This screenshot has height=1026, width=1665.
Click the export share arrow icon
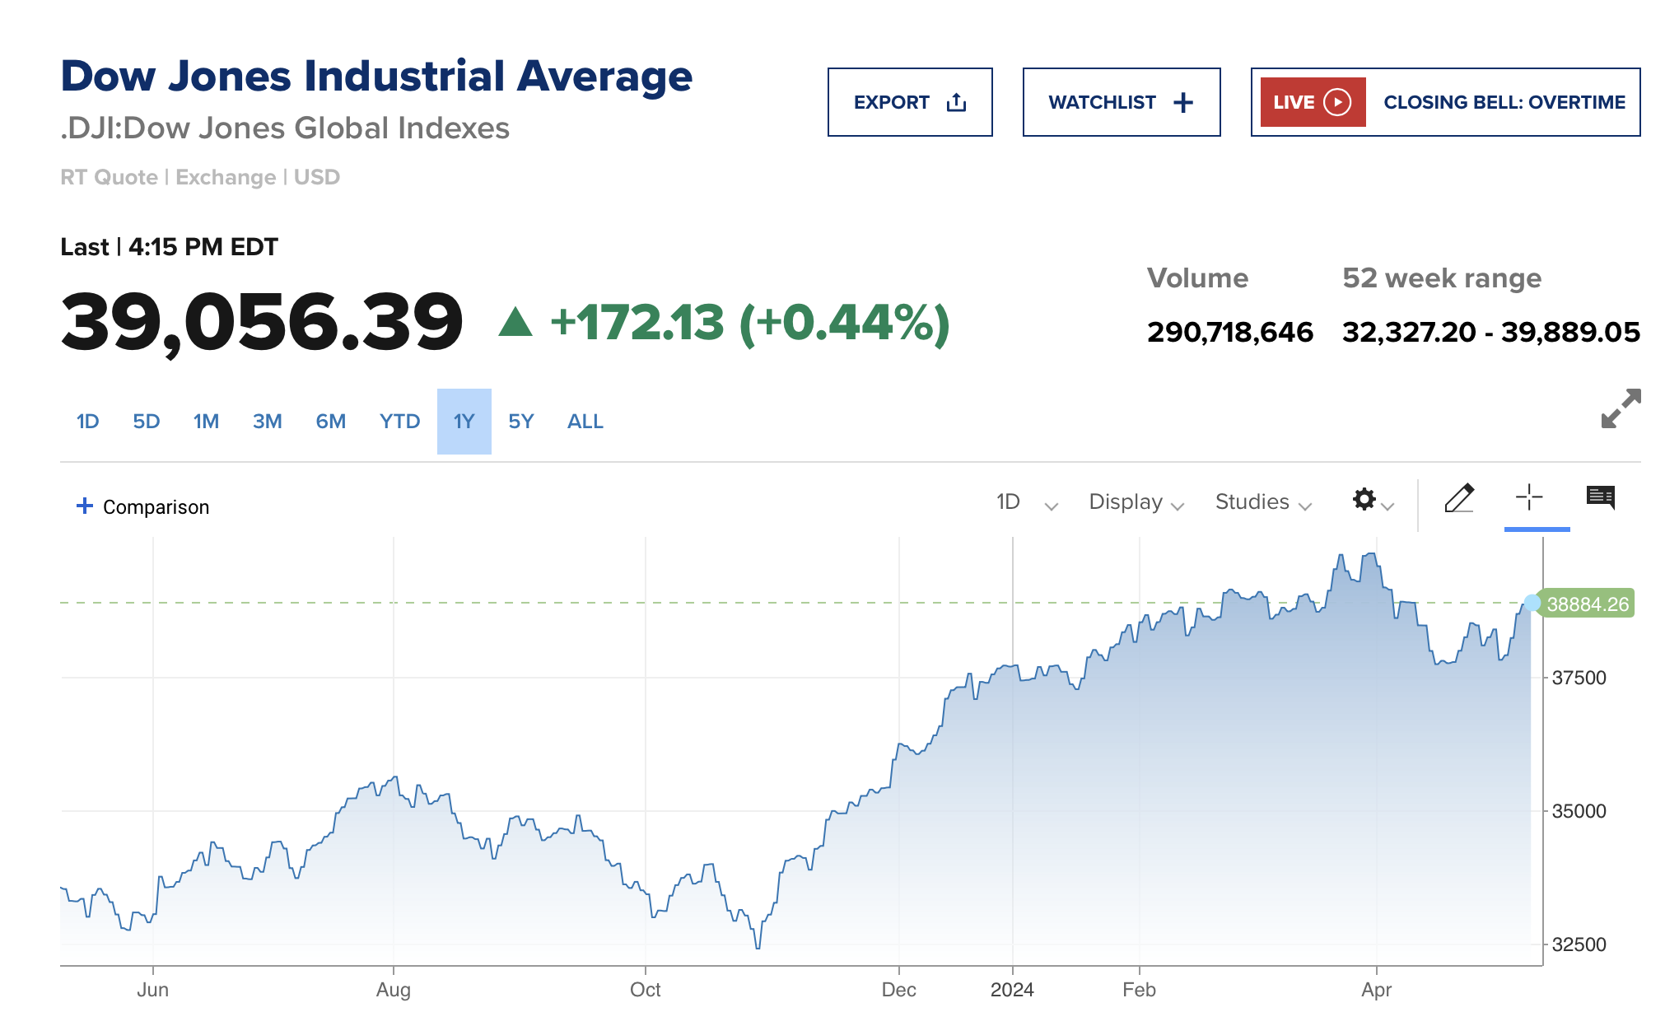tap(956, 102)
